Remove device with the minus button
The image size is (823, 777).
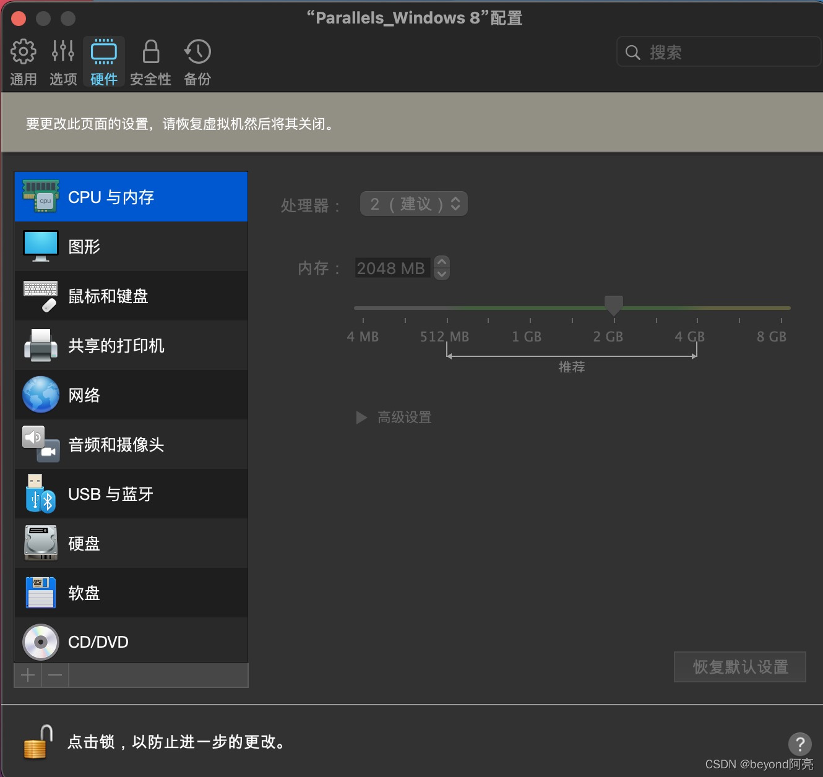click(55, 675)
